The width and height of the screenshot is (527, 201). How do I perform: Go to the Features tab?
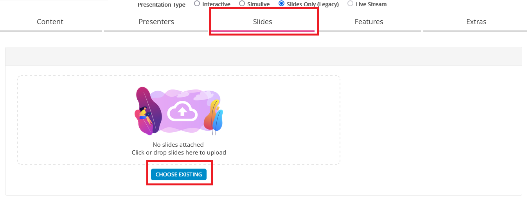[369, 22]
